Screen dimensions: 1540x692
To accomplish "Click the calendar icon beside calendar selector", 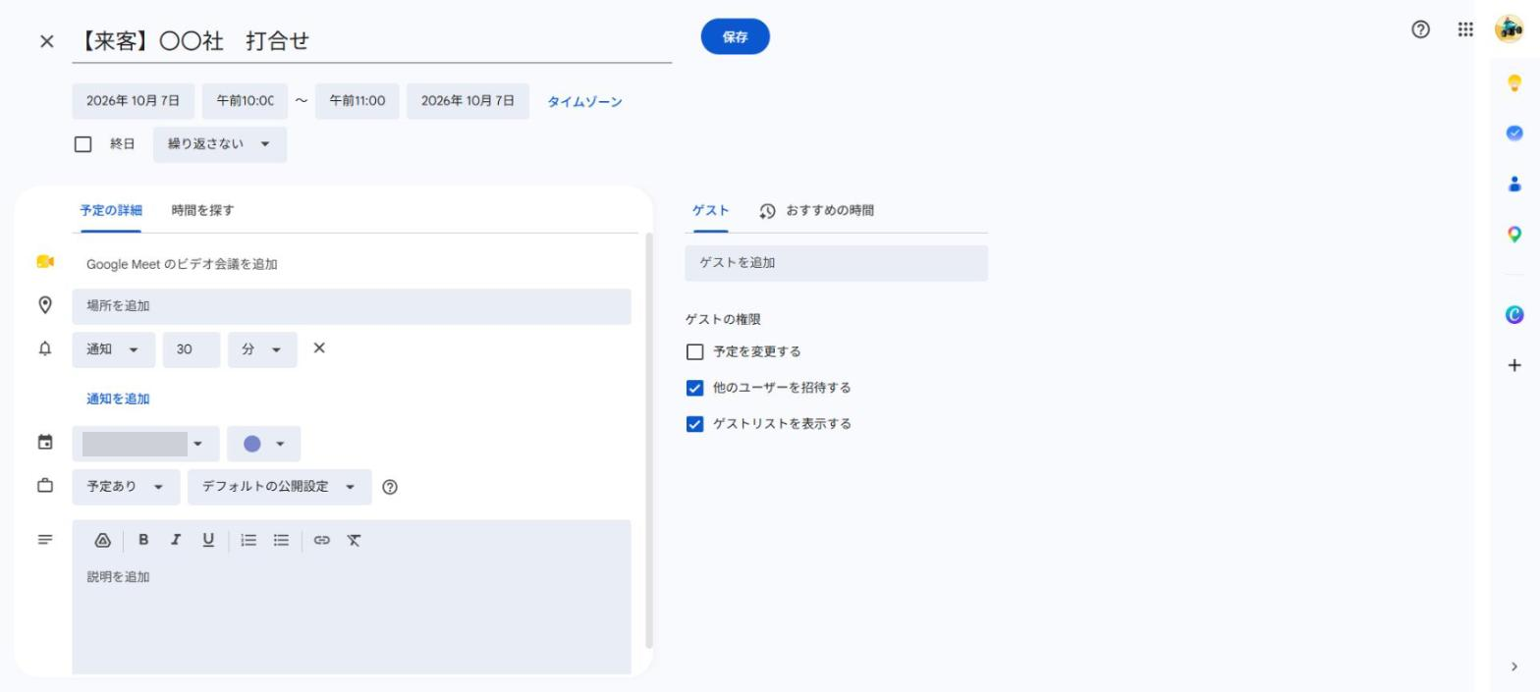I will tap(45, 443).
